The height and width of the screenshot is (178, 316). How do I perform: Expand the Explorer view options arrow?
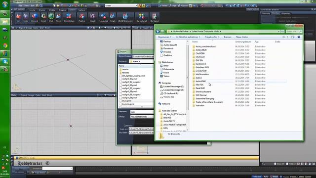coord(287,37)
